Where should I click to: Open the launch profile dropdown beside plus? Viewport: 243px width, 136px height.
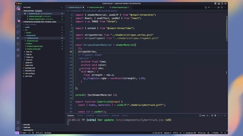click(x=209, y=116)
